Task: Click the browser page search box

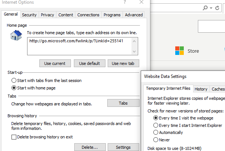Action: point(211,26)
